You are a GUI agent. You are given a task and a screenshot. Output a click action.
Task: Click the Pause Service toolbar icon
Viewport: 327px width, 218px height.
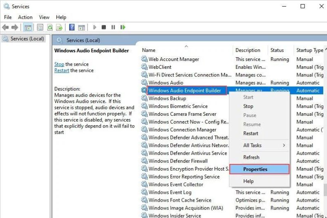pos(113,27)
